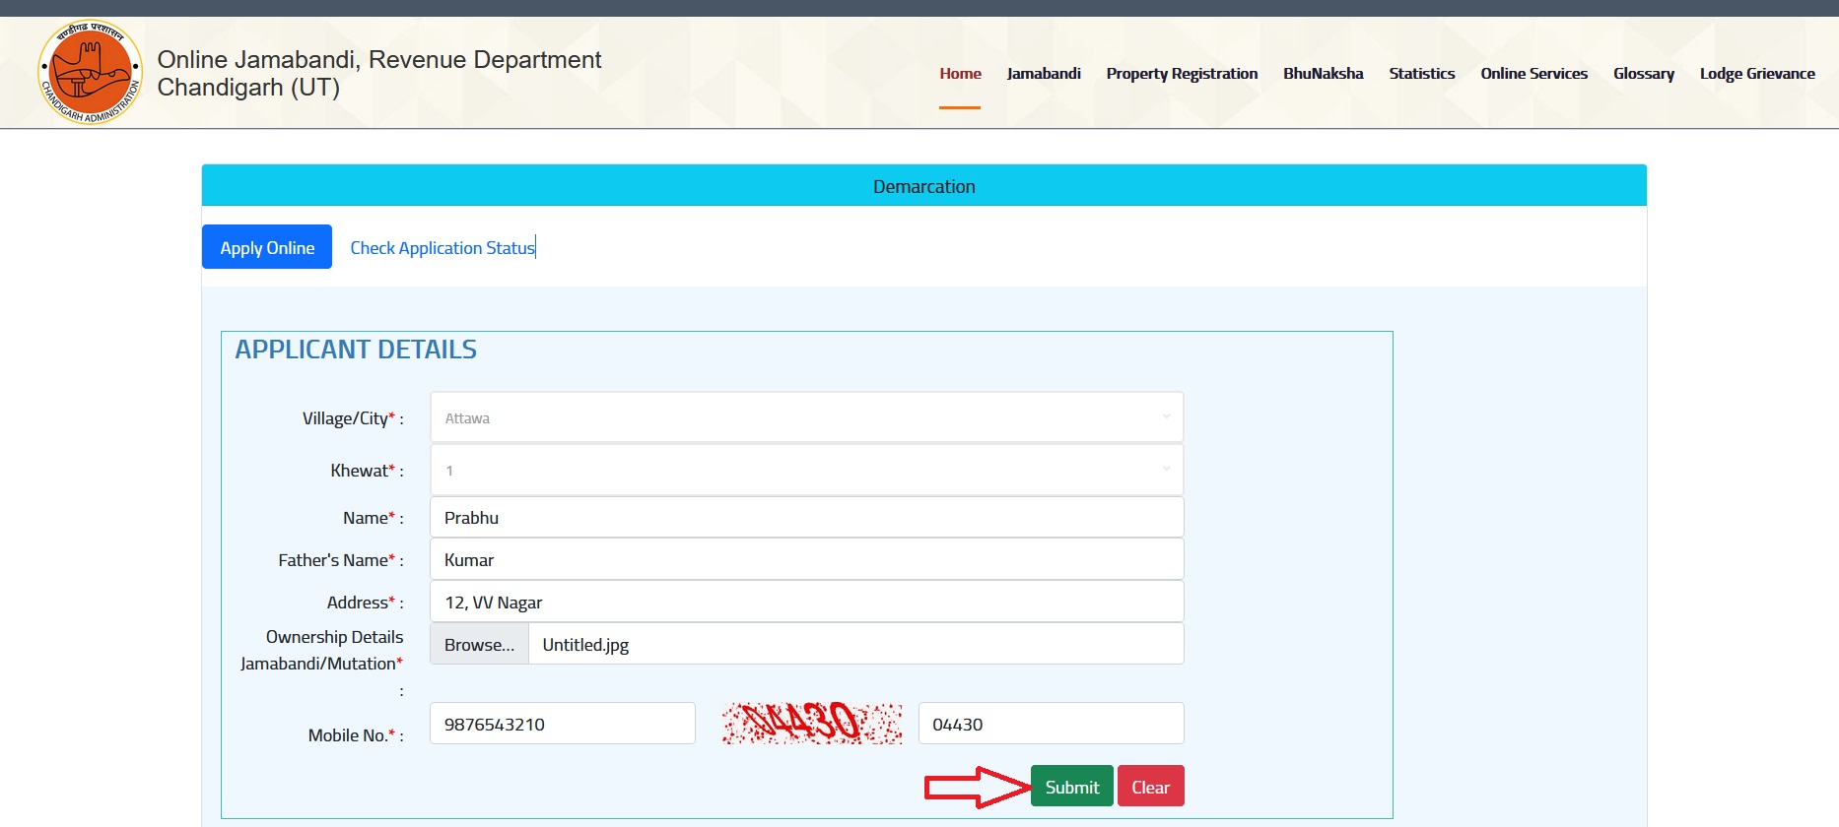1839x827 pixels.
Task: Select BhuNaksha in the navigation bar
Action: pyautogui.click(x=1323, y=74)
